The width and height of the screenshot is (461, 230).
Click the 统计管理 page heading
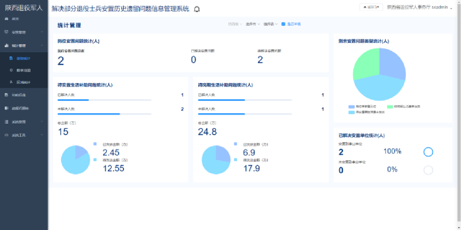[69, 25]
